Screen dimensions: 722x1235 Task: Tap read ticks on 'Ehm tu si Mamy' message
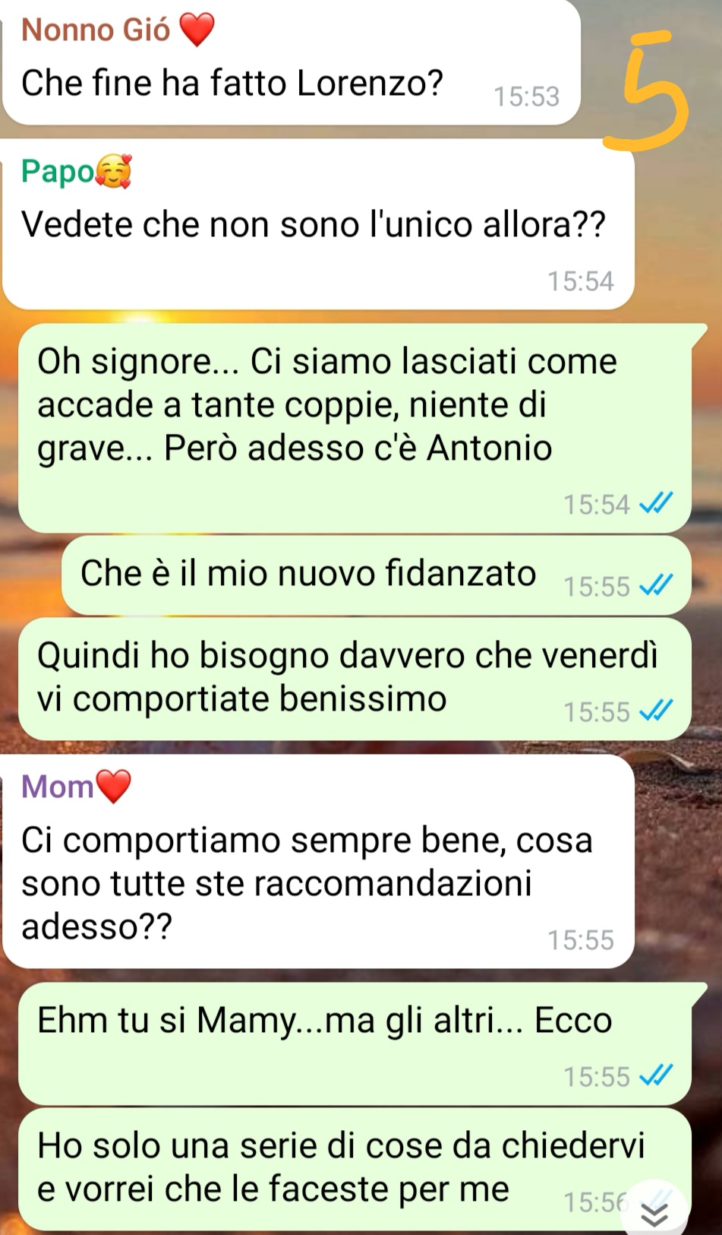pos(656,1076)
